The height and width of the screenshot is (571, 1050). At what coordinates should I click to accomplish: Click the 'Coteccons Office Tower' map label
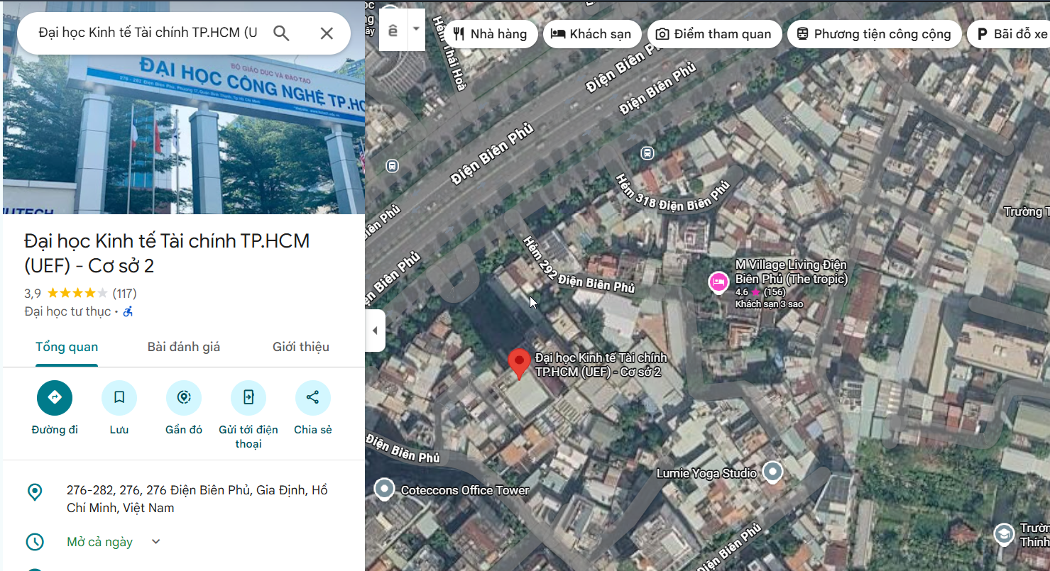click(x=465, y=490)
